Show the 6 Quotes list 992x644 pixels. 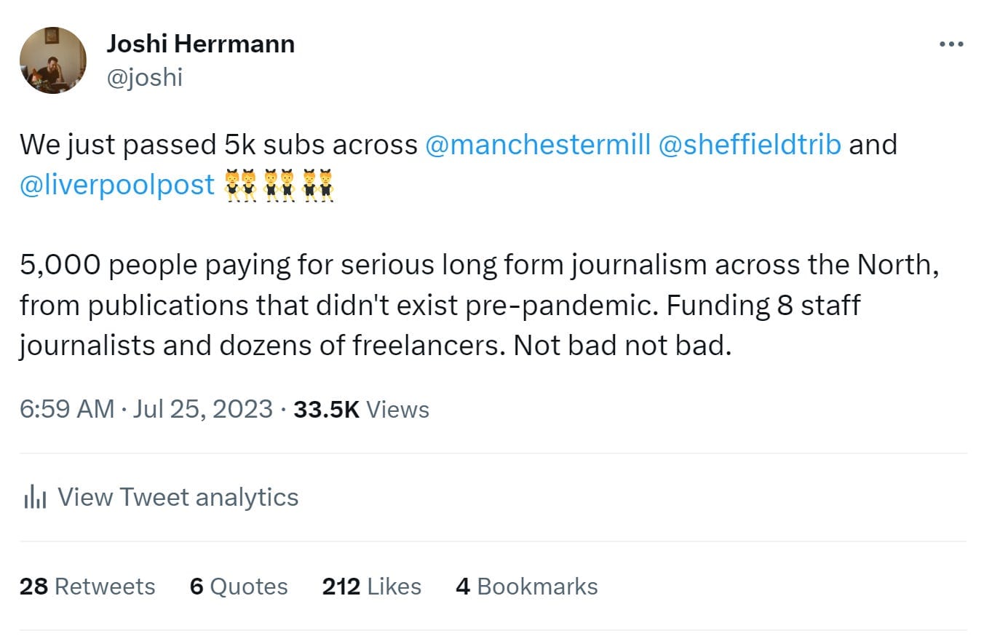click(239, 587)
